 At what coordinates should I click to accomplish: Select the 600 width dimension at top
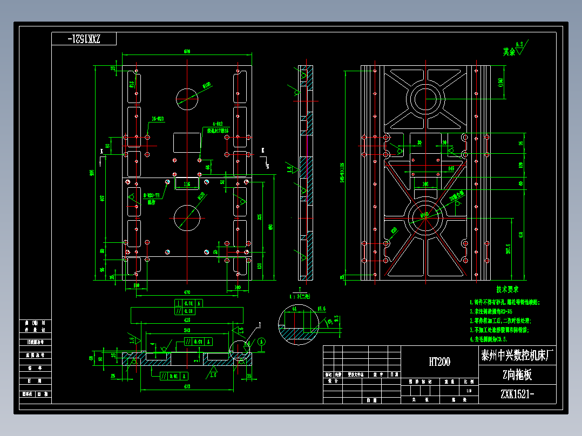(187, 52)
